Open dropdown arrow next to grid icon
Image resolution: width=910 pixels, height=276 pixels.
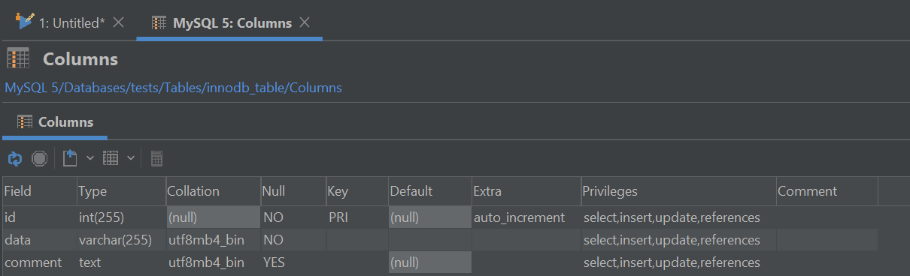[130, 158]
